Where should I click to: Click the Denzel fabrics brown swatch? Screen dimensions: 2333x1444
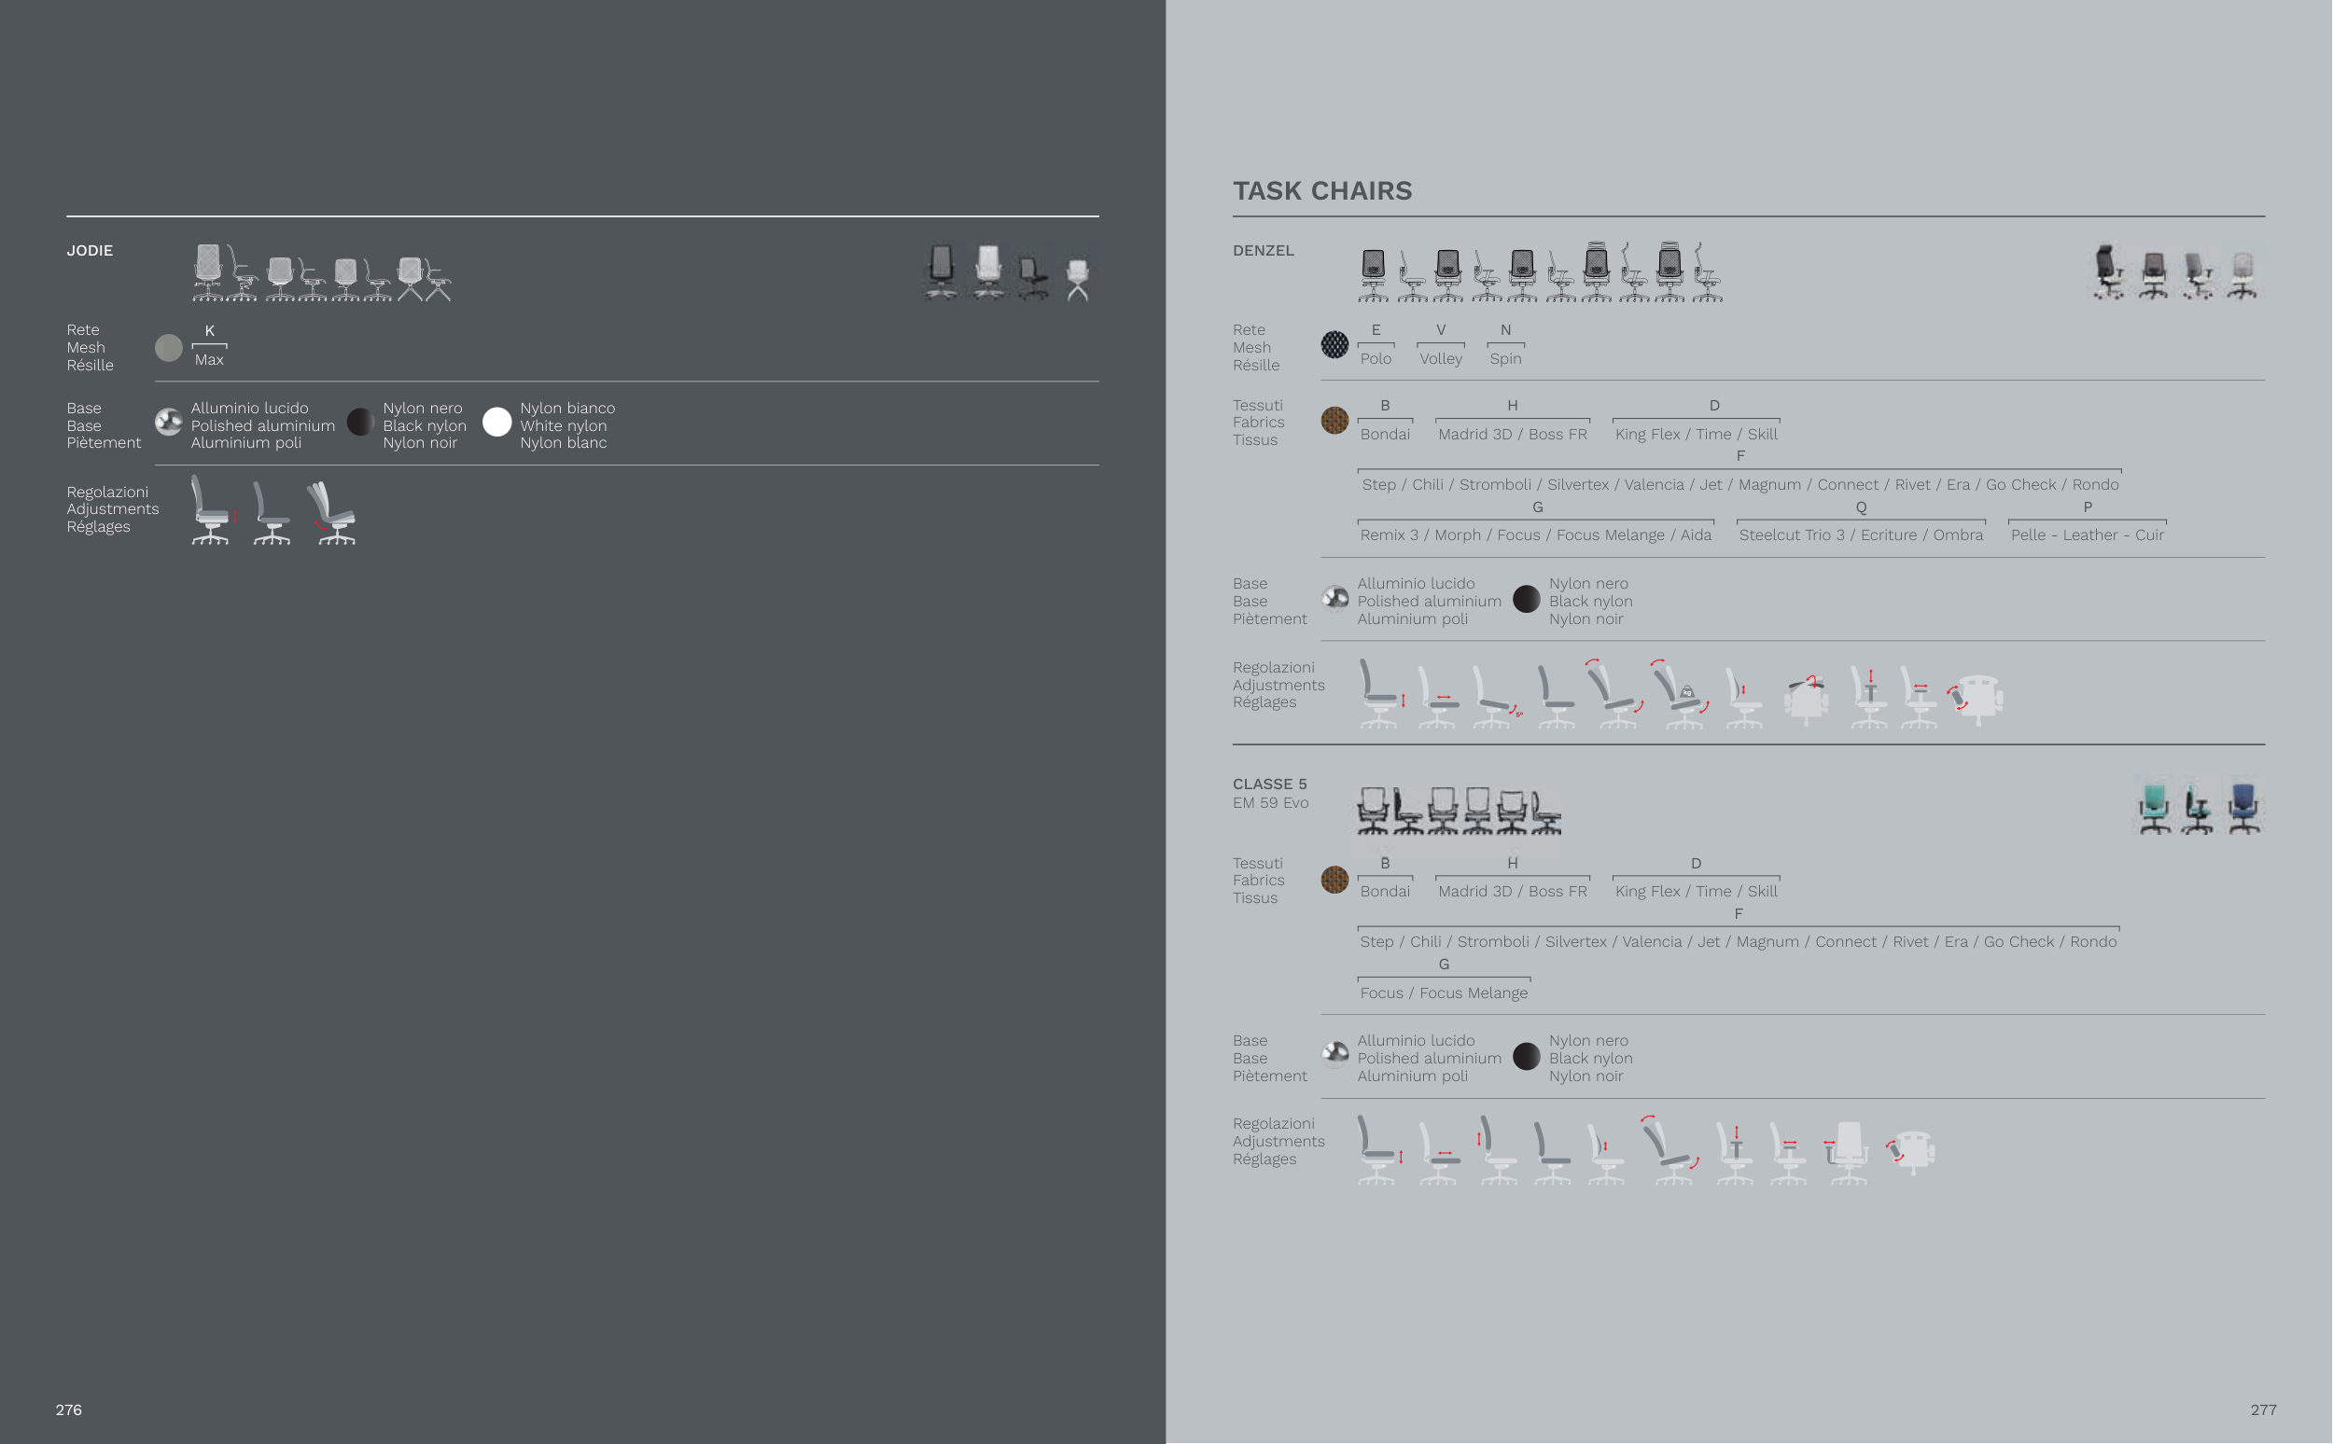[x=1334, y=420]
